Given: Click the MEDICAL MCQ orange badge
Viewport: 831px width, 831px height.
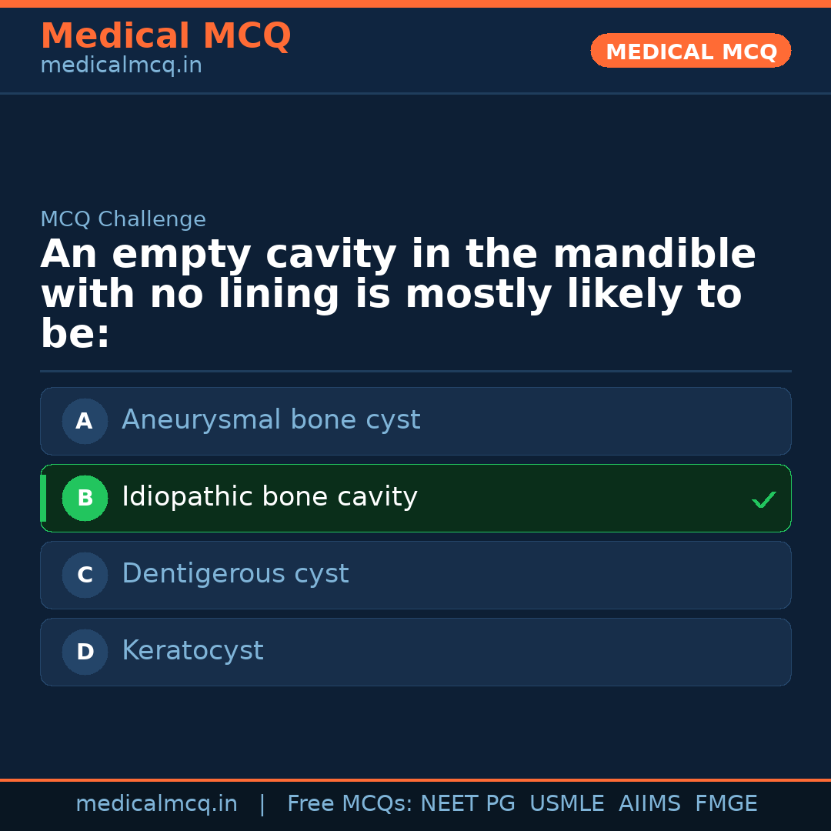Looking at the screenshot, I should [x=690, y=51].
